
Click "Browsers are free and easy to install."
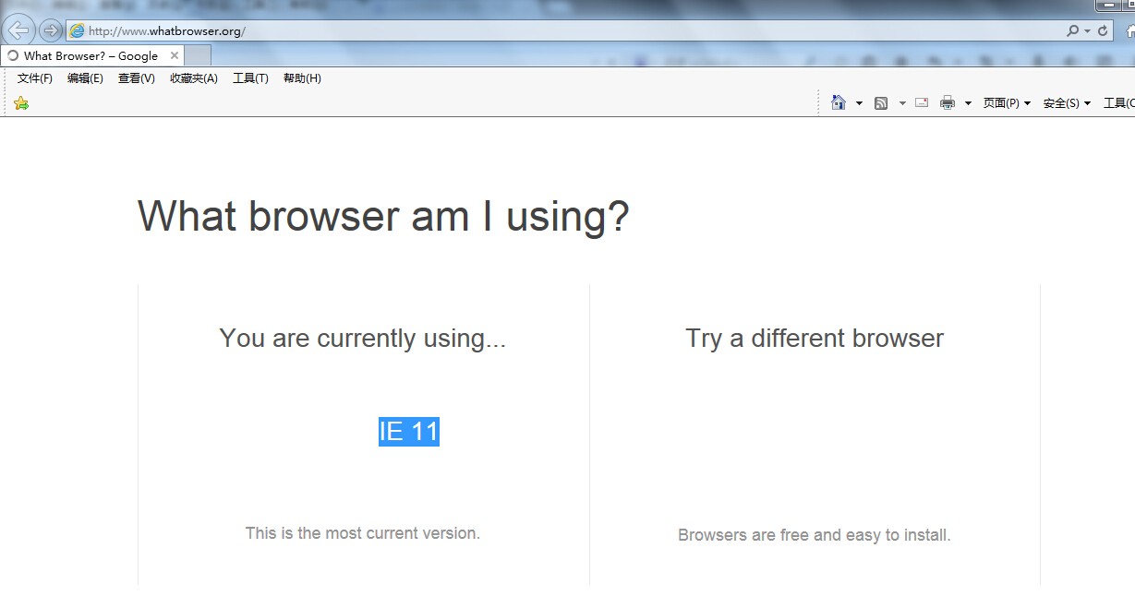815,535
